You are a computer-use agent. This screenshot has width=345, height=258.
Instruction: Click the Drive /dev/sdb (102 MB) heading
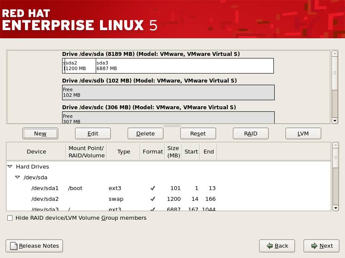click(149, 80)
